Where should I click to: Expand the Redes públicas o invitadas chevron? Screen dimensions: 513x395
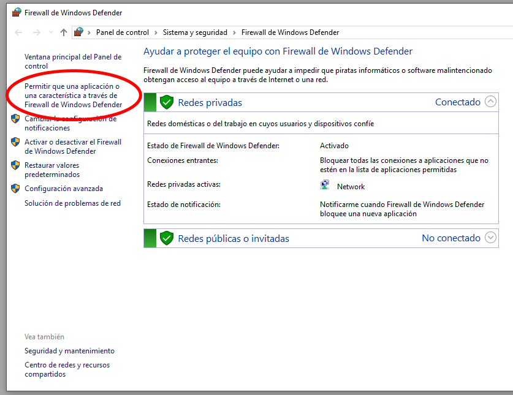pos(490,238)
